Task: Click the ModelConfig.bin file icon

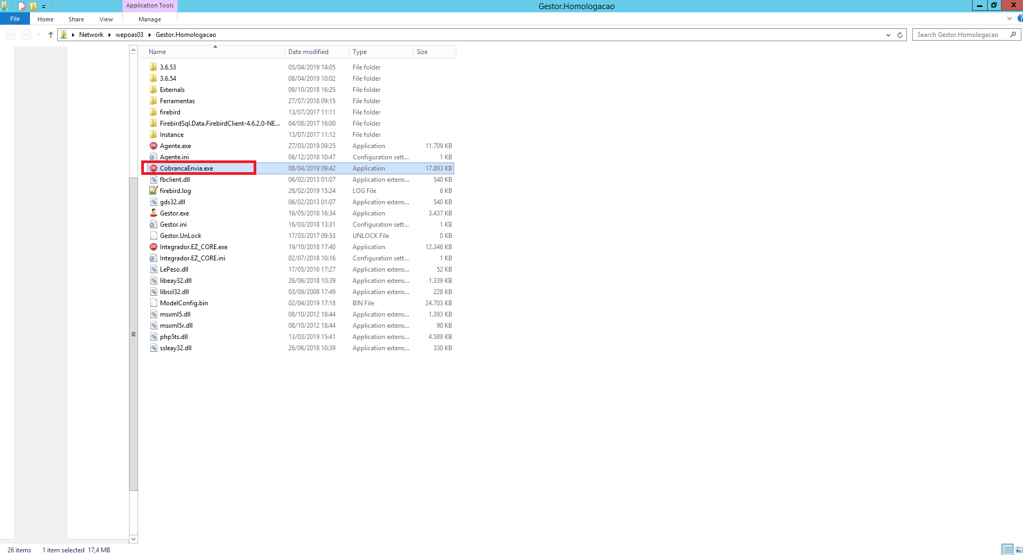Action: (154, 303)
